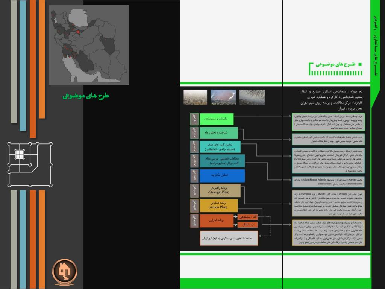
Task: Click the 'گام پنجم' step label
Action: 194,175
